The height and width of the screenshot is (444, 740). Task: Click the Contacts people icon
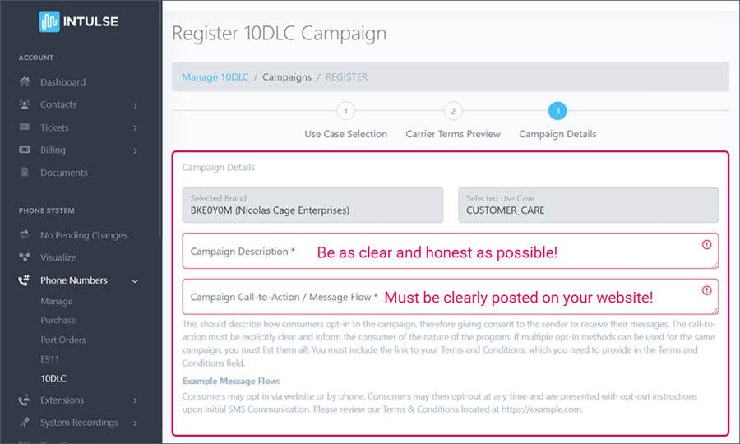click(x=25, y=105)
